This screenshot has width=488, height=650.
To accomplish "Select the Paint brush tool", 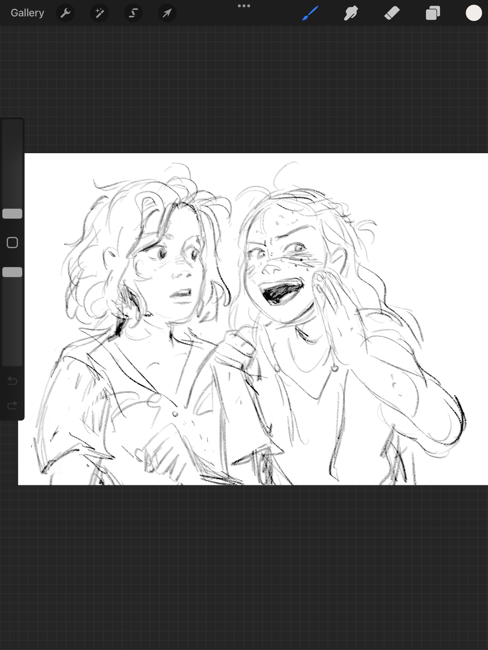I will click(x=310, y=13).
